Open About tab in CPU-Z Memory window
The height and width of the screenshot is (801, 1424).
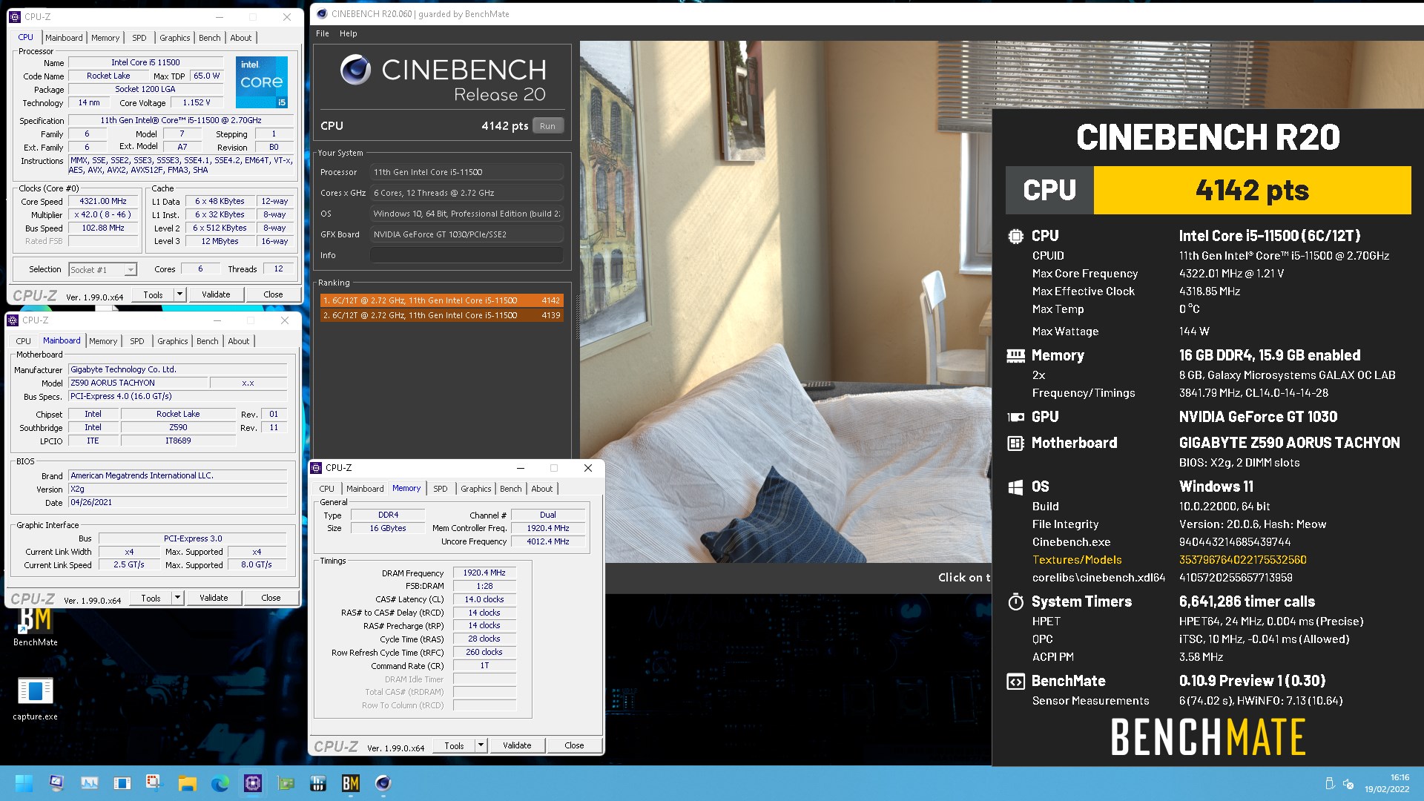click(x=541, y=489)
